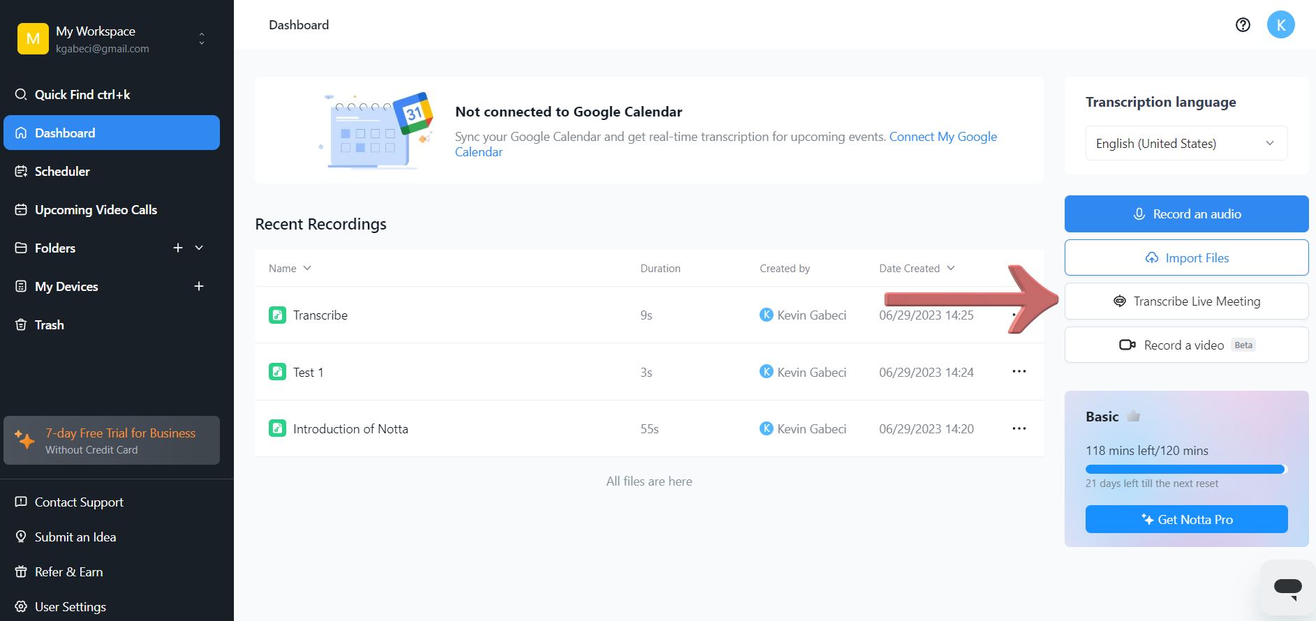Click Kevin Gabeci avatar in Test 1 row
The height and width of the screenshot is (621, 1316).
pyautogui.click(x=767, y=372)
